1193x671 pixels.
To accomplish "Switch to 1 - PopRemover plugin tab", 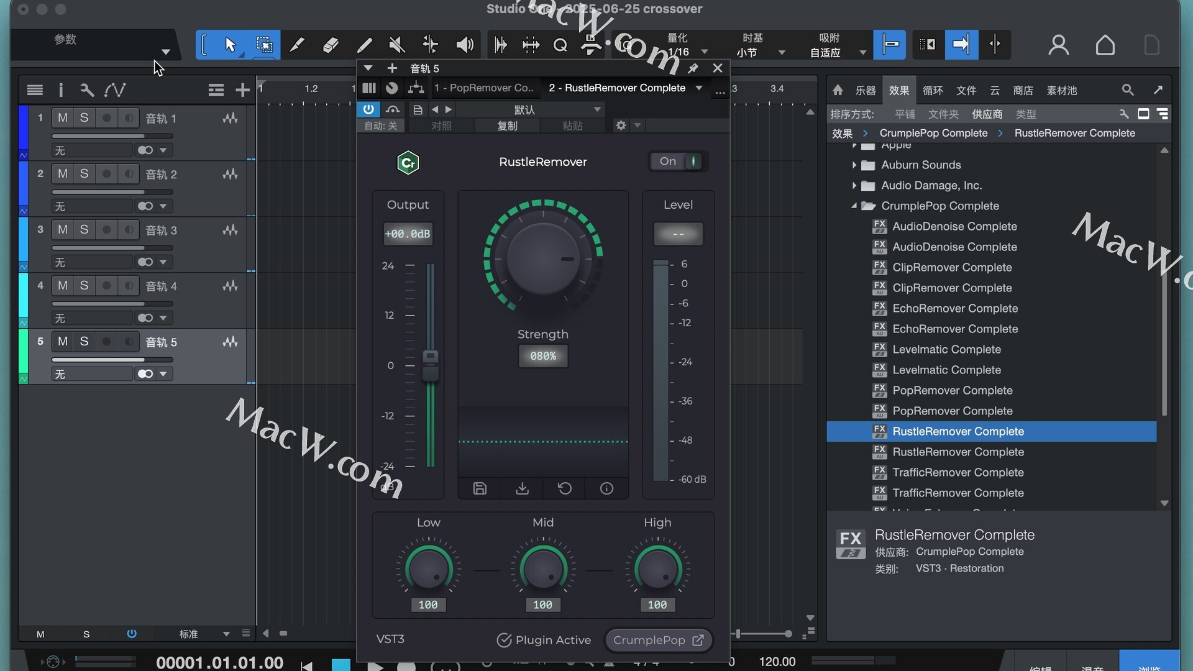I will tap(484, 88).
